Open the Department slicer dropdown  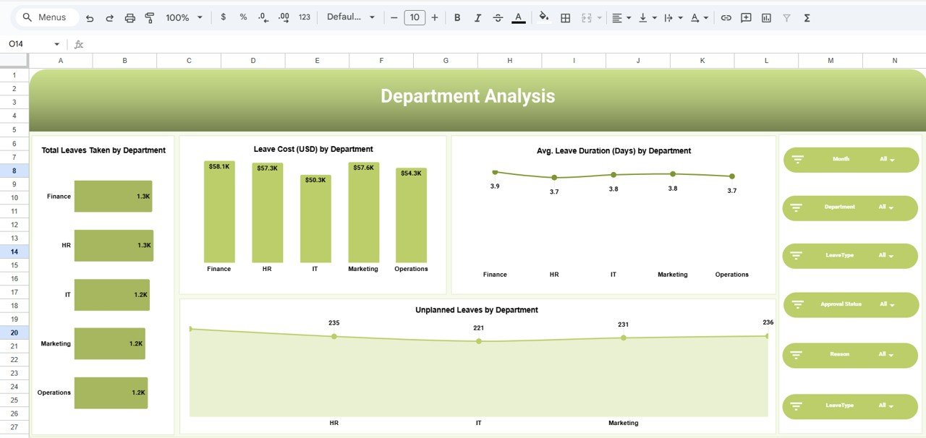(893, 207)
